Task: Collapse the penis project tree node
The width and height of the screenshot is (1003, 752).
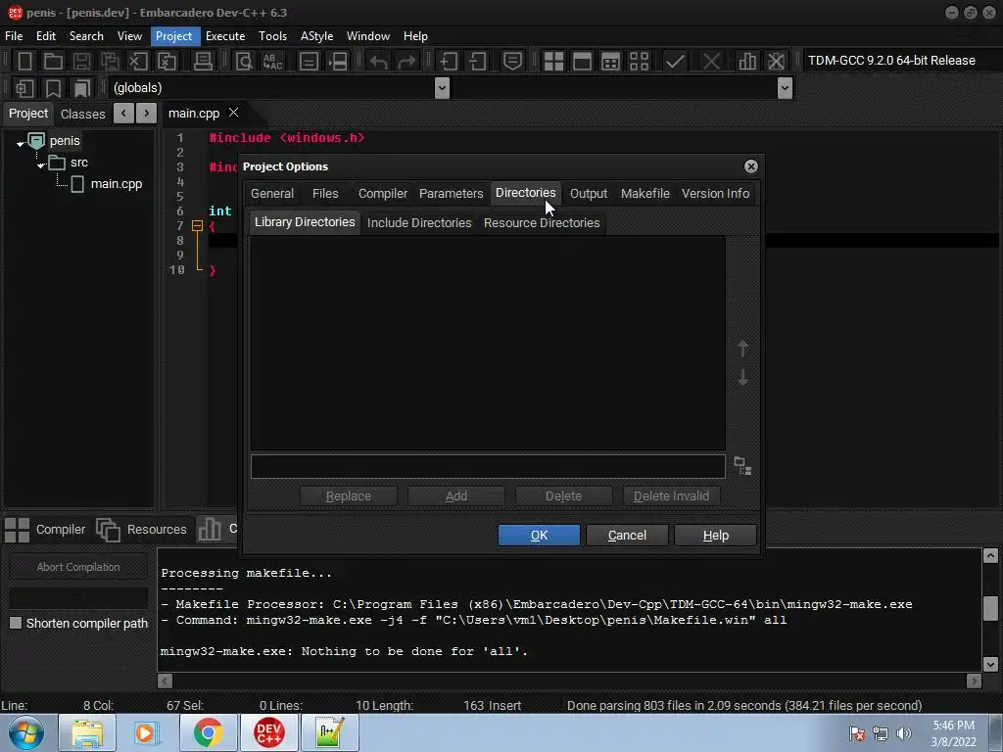Action: coord(21,144)
